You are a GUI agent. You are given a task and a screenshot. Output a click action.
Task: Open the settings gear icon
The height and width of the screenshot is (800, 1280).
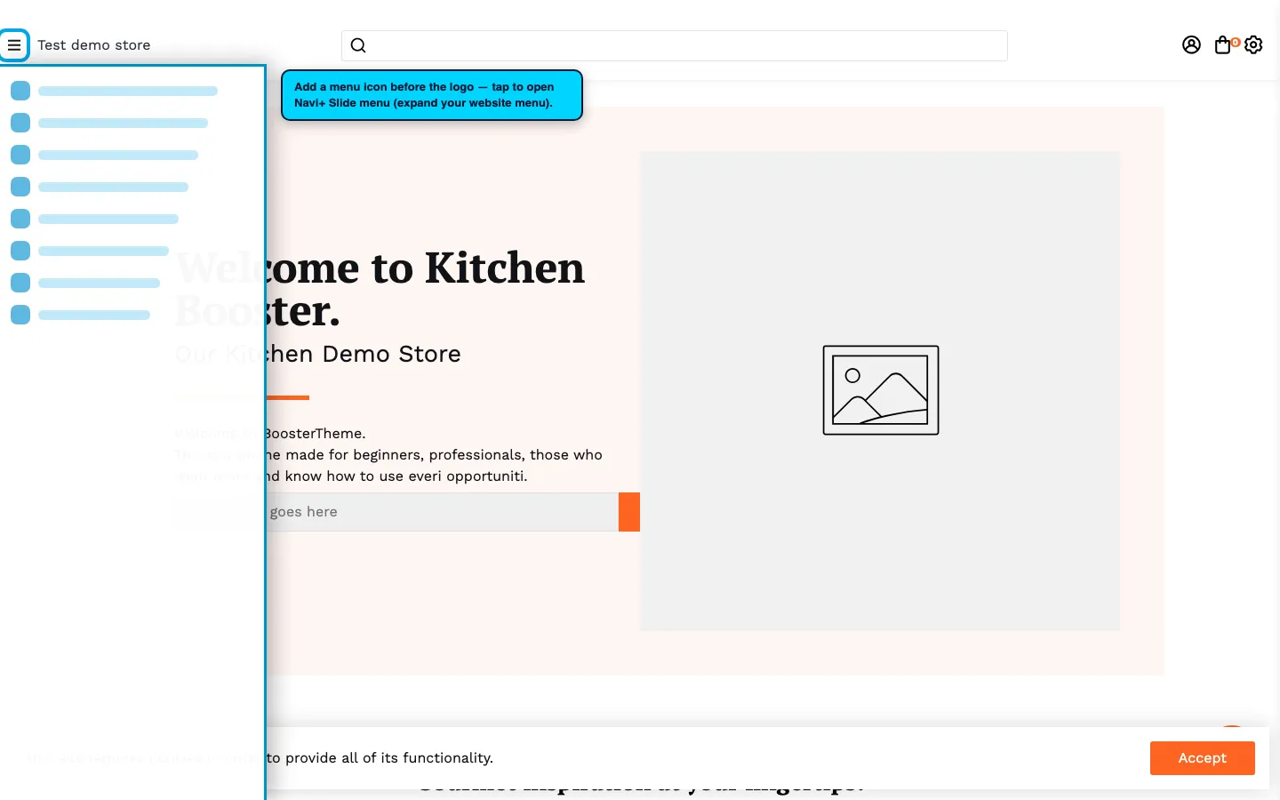tap(1253, 44)
